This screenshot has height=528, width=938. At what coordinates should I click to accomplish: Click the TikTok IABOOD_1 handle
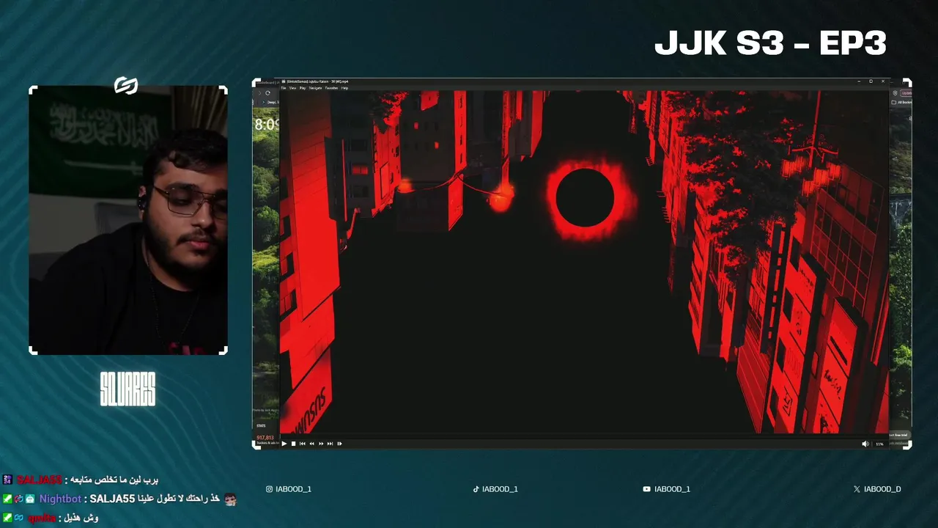(x=495, y=489)
